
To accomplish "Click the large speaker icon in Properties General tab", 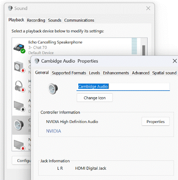I will 53,89.
